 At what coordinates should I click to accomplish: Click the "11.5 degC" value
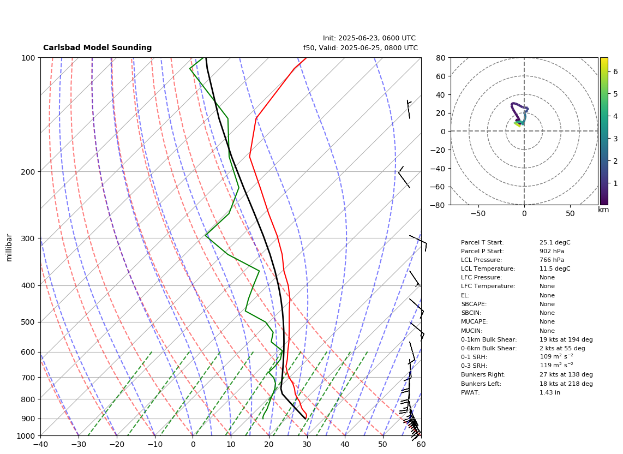555,268
